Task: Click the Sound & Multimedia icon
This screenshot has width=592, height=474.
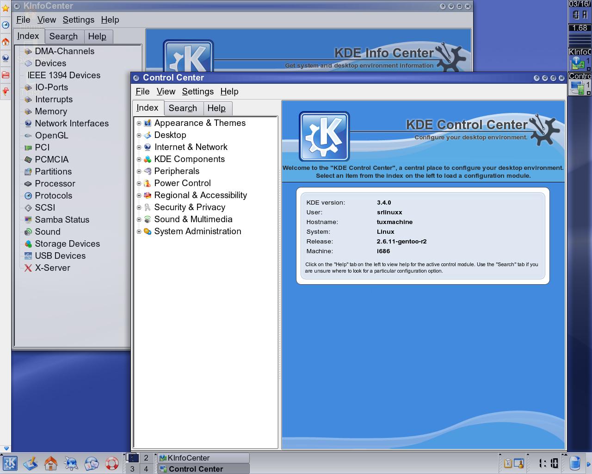Action: click(x=148, y=219)
